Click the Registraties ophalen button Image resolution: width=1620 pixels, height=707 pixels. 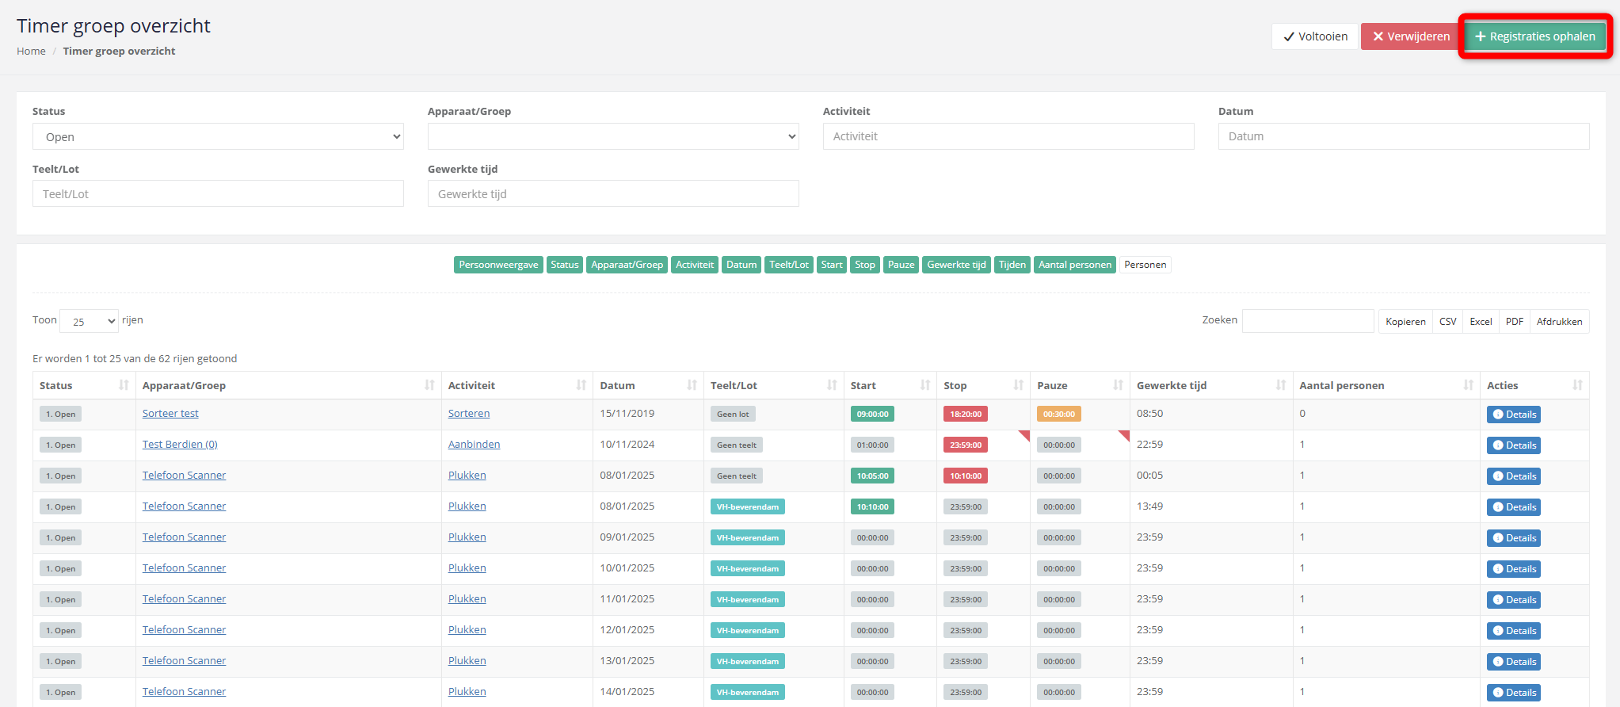click(1535, 36)
